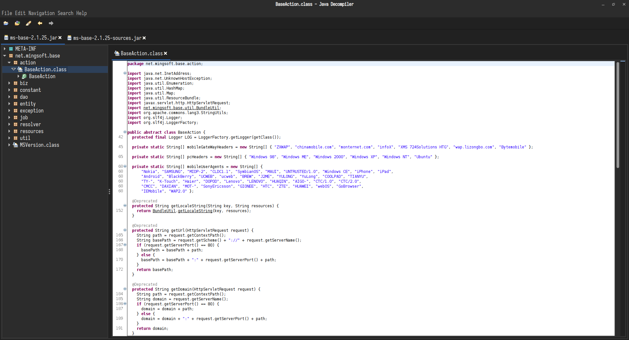Click the green BaseAction class type icon
The width and height of the screenshot is (629, 340).
click(24, 76)
